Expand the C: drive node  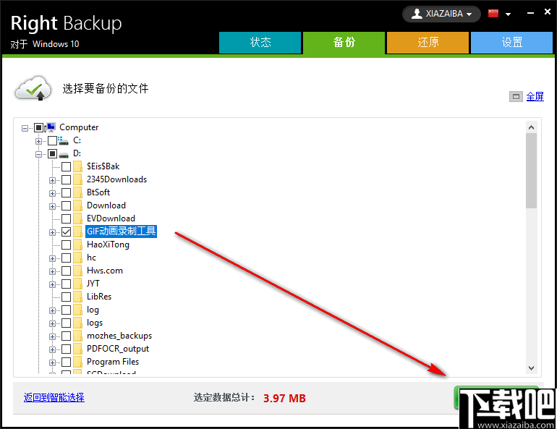pos(38,141)
